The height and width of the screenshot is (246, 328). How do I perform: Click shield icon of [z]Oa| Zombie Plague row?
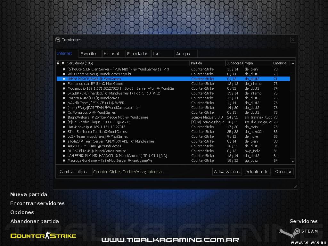point(64,122)
